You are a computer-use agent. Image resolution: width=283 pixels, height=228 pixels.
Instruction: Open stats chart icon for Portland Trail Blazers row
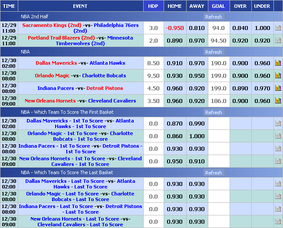pyautogui.click(x=278, y=40)
